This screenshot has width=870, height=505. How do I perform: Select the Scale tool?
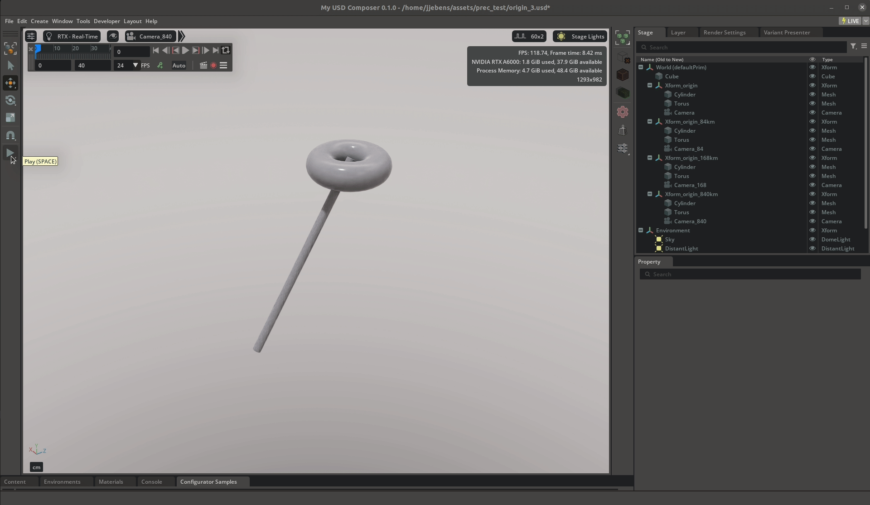coord(10,118)
